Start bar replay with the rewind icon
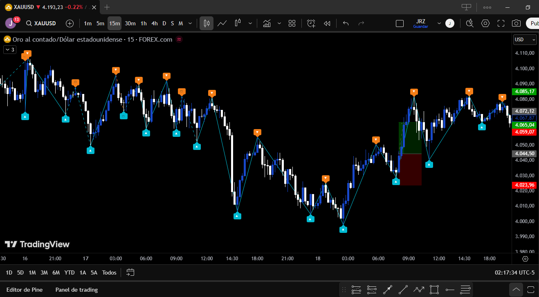This screenshot has width=539, height=297. pos(327,23)
